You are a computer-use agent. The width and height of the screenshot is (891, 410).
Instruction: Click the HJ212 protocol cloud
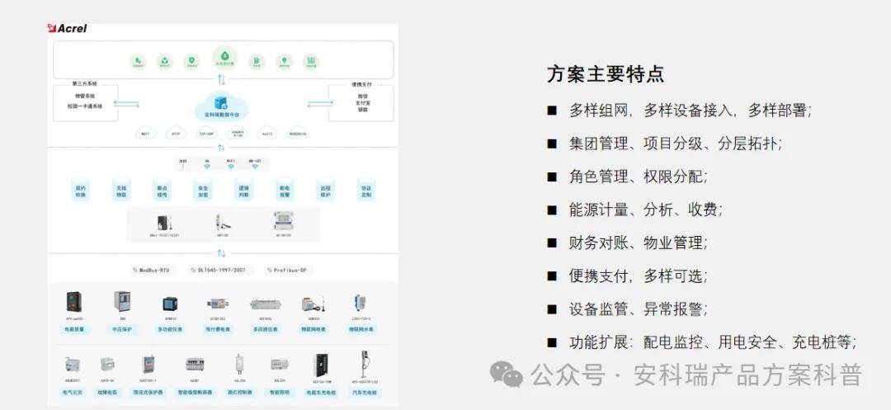click(267, 134)
